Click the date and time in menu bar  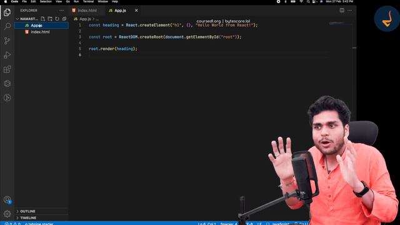[x=339, y=1]
